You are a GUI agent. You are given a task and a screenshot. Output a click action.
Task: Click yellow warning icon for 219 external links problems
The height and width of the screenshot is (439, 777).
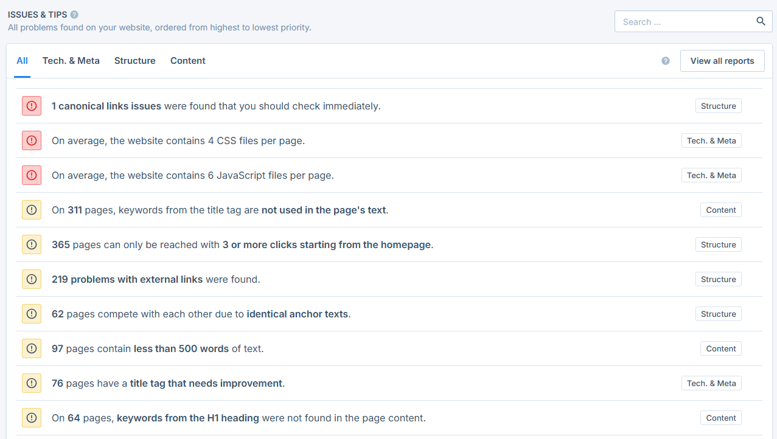pos(32,279)
